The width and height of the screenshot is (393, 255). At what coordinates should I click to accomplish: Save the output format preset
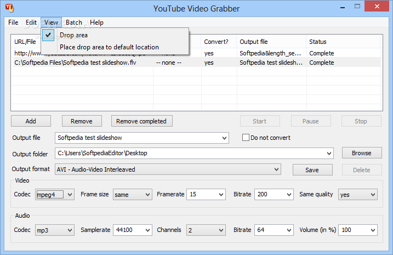(x=312, y=170)
